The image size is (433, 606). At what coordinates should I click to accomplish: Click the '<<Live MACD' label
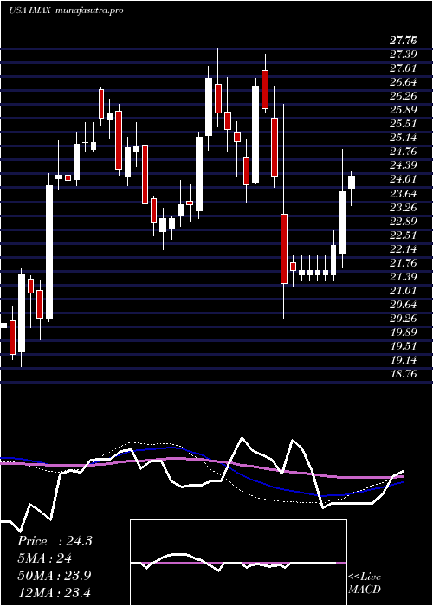coord(365,583)
